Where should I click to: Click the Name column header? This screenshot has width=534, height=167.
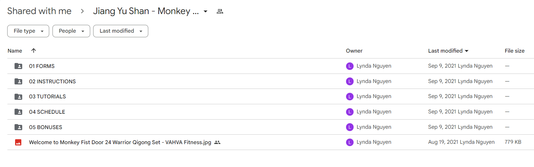[x=15, y=51]
